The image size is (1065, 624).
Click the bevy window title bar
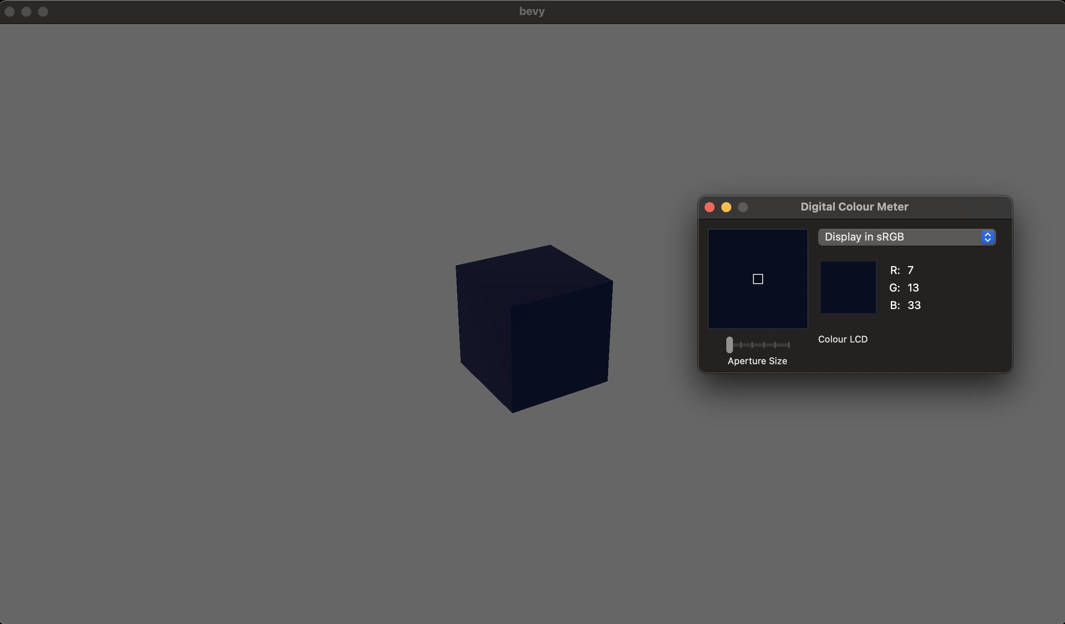(x=532, y=11)
